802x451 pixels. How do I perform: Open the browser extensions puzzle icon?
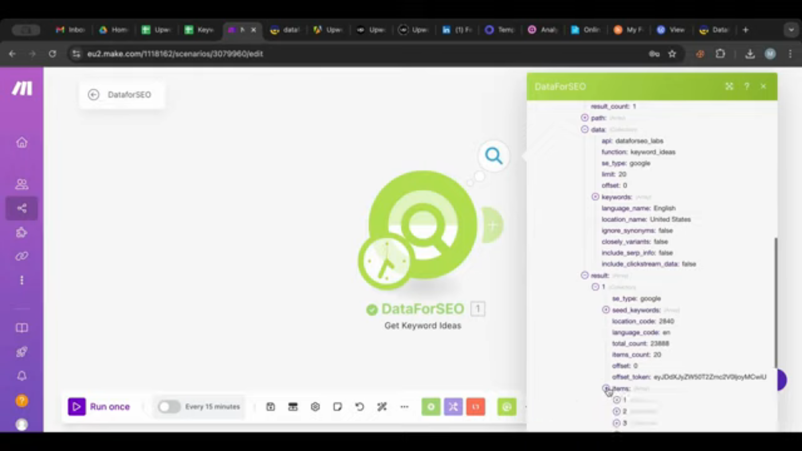click(x=720, y=54)
